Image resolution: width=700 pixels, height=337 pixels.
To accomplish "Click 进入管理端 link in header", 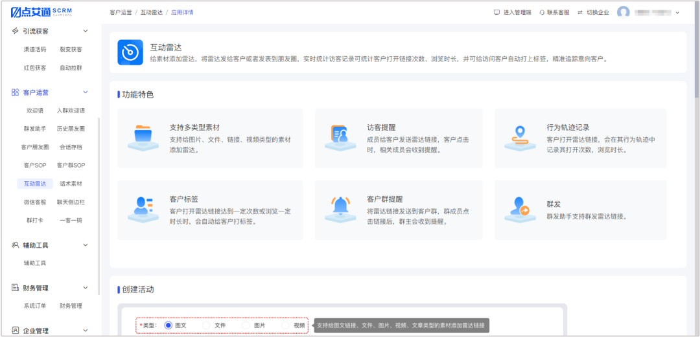I will click(x=517, y=12).
